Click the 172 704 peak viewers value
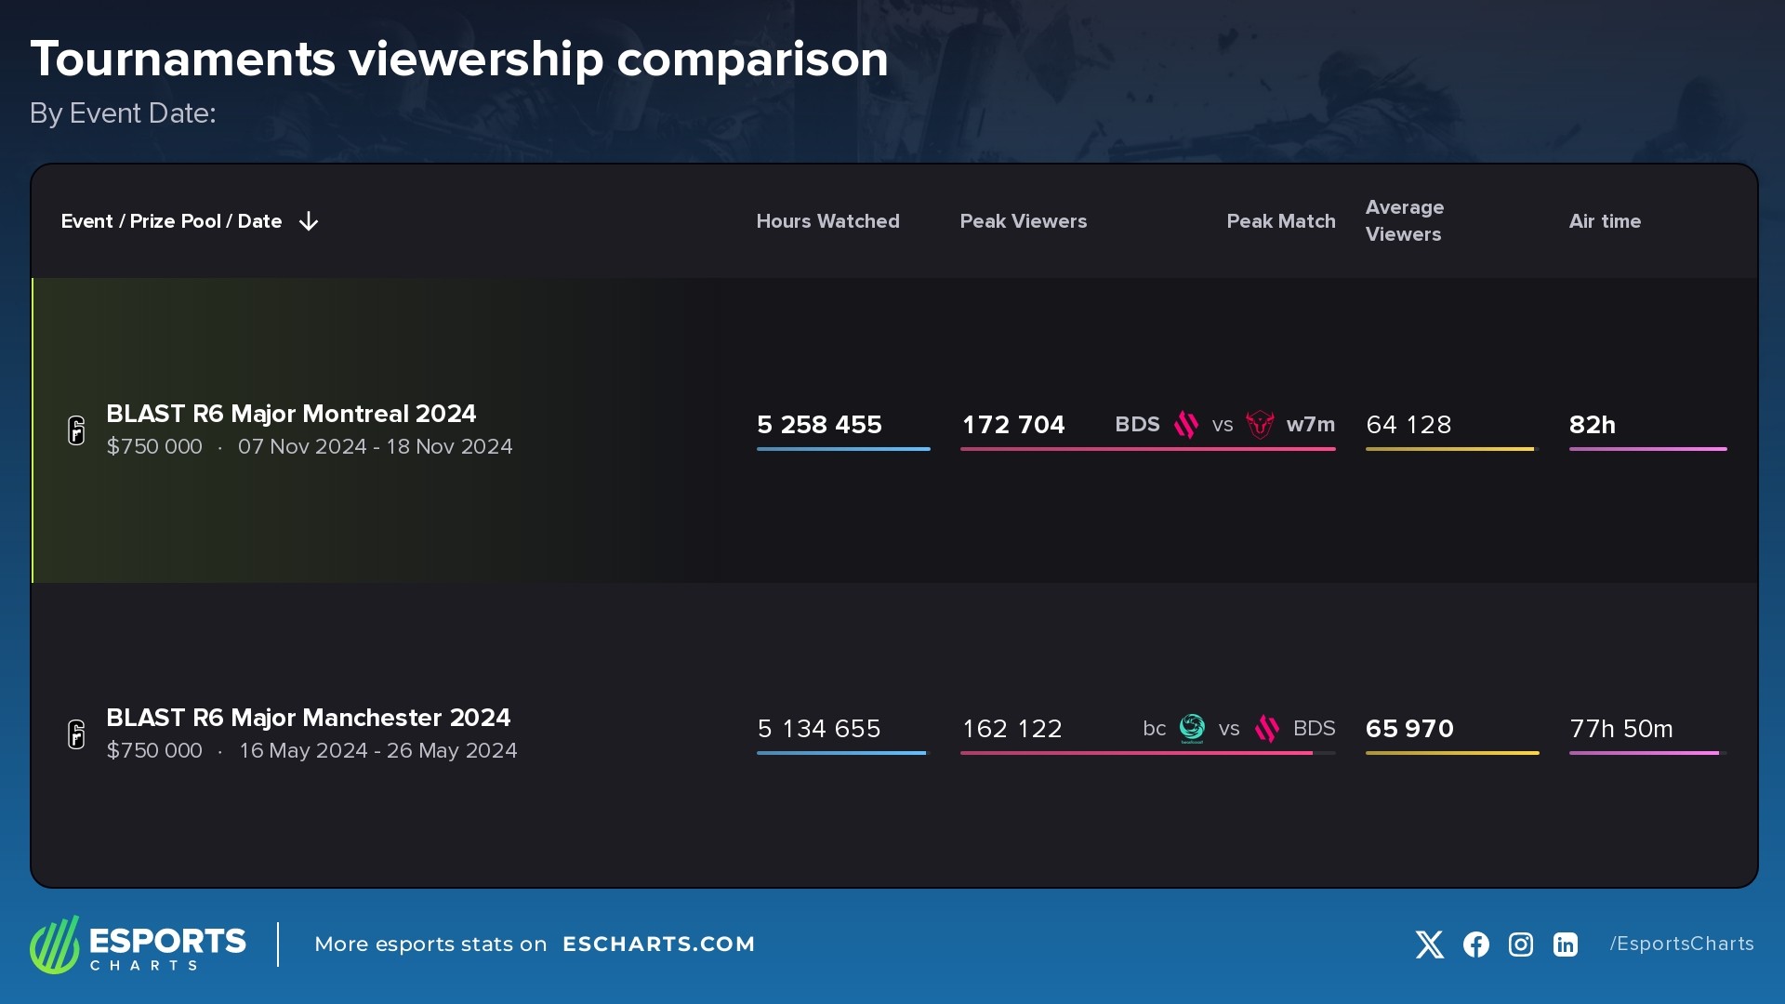1785x1004 pixels. (x=1013, y=425)
